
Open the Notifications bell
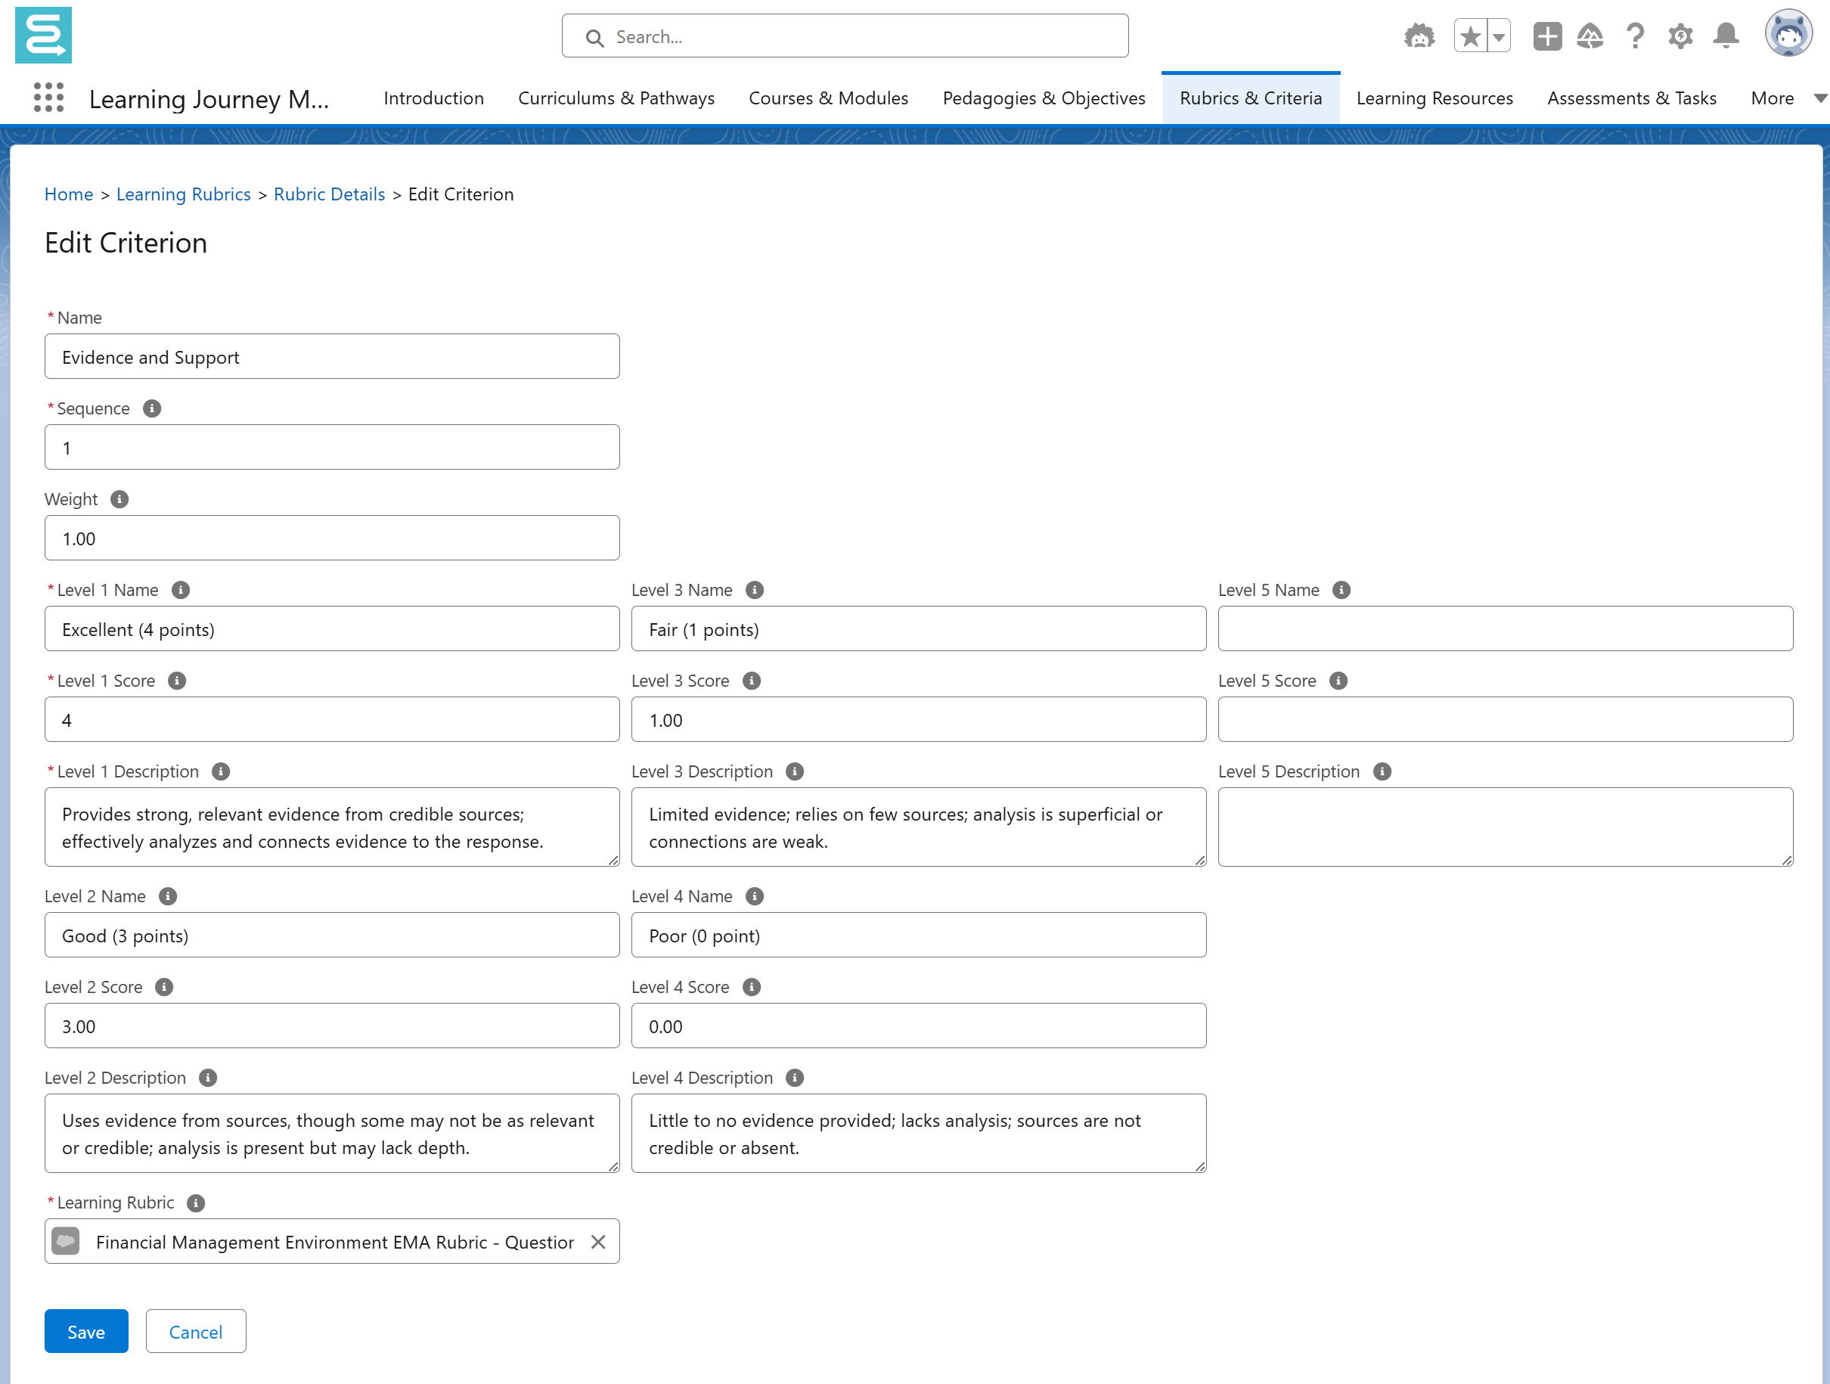click(1725, 36)
